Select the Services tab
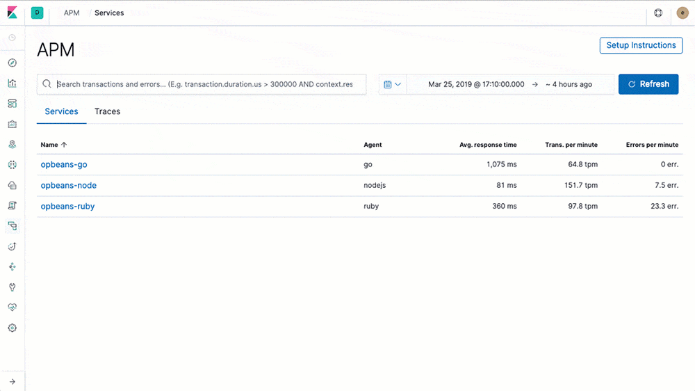 coord(61,111)
